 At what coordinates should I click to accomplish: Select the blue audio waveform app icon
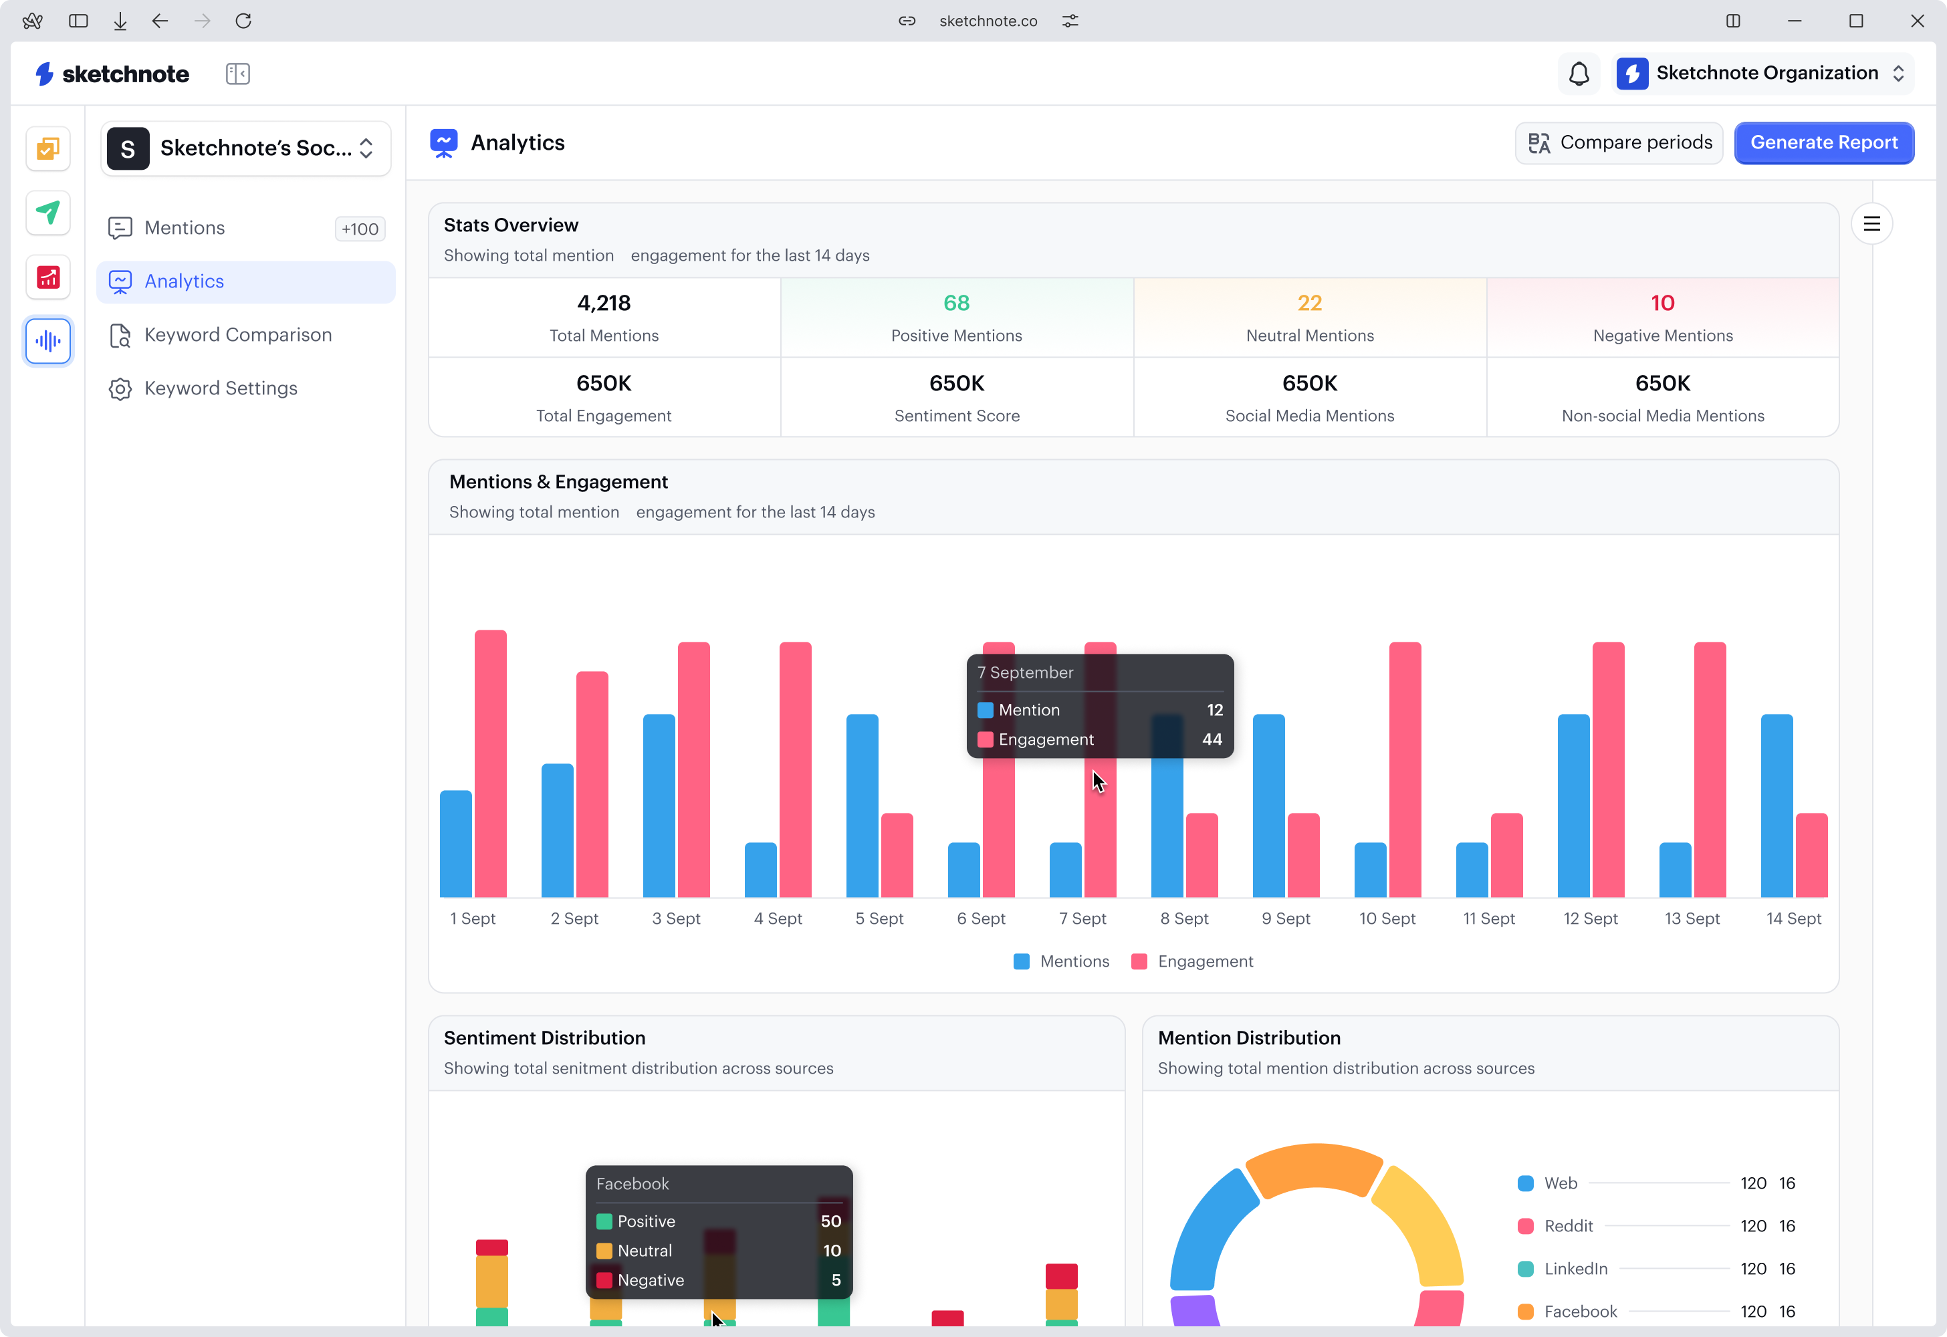[x=49, y=341]
